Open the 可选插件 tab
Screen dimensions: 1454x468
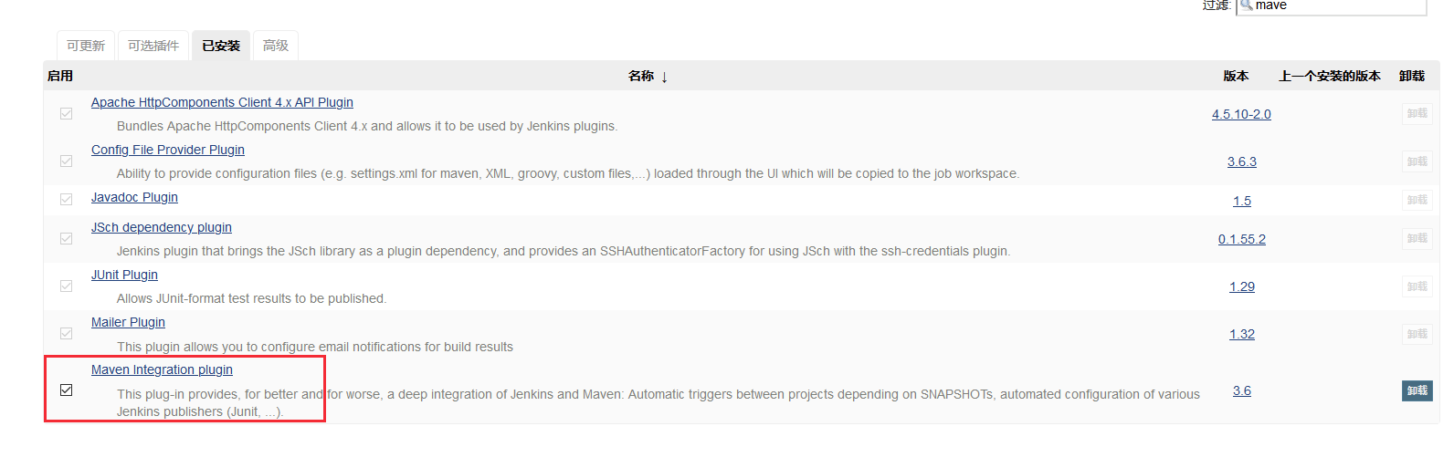point(153,46)
